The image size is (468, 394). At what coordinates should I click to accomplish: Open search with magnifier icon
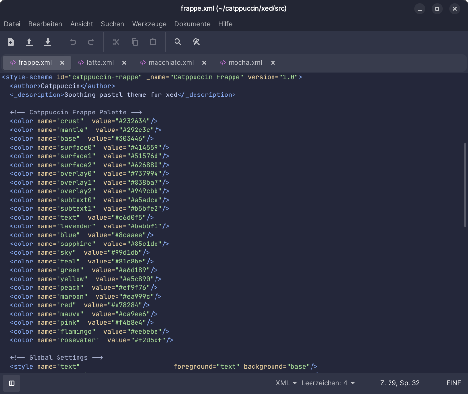(178, 42)
